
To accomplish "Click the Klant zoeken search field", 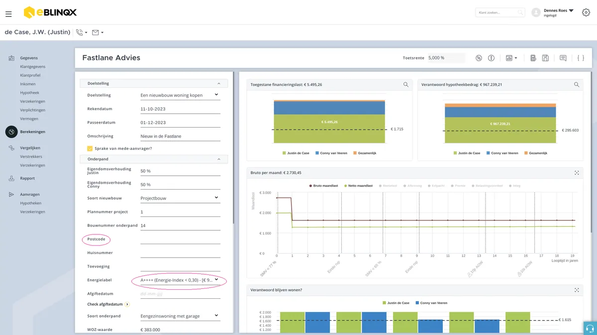I will coord(500,12).
